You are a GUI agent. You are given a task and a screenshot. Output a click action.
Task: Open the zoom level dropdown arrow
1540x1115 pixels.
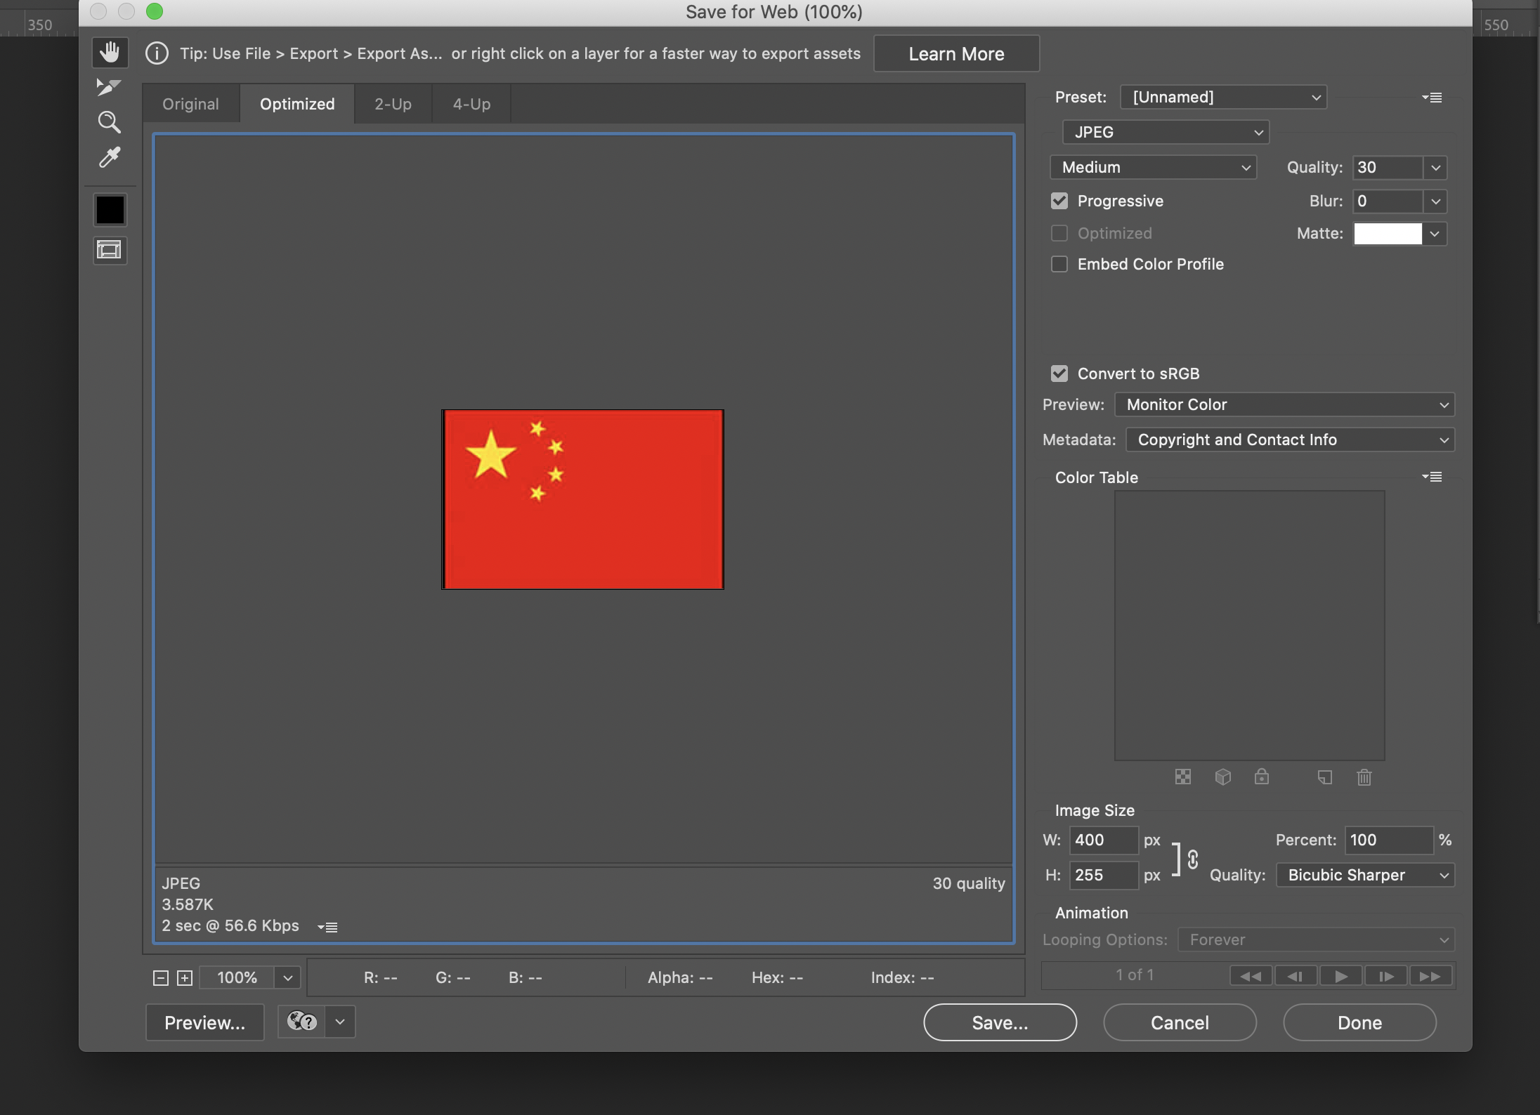point(287,978)
